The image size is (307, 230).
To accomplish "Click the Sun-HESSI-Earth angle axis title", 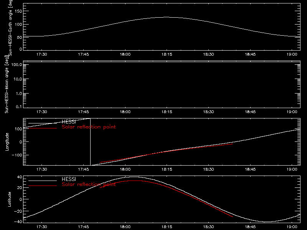I will [10, 28].
